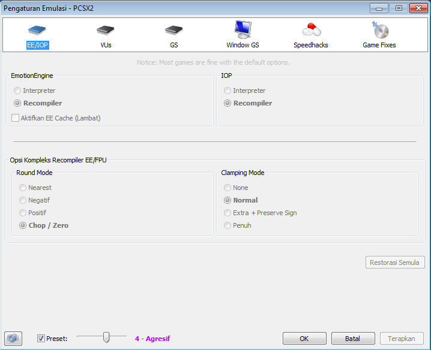The width and height of the screenshot is (431, 350).
Task: Switch to the Game Fixes tab label
Action: point(379,45)
